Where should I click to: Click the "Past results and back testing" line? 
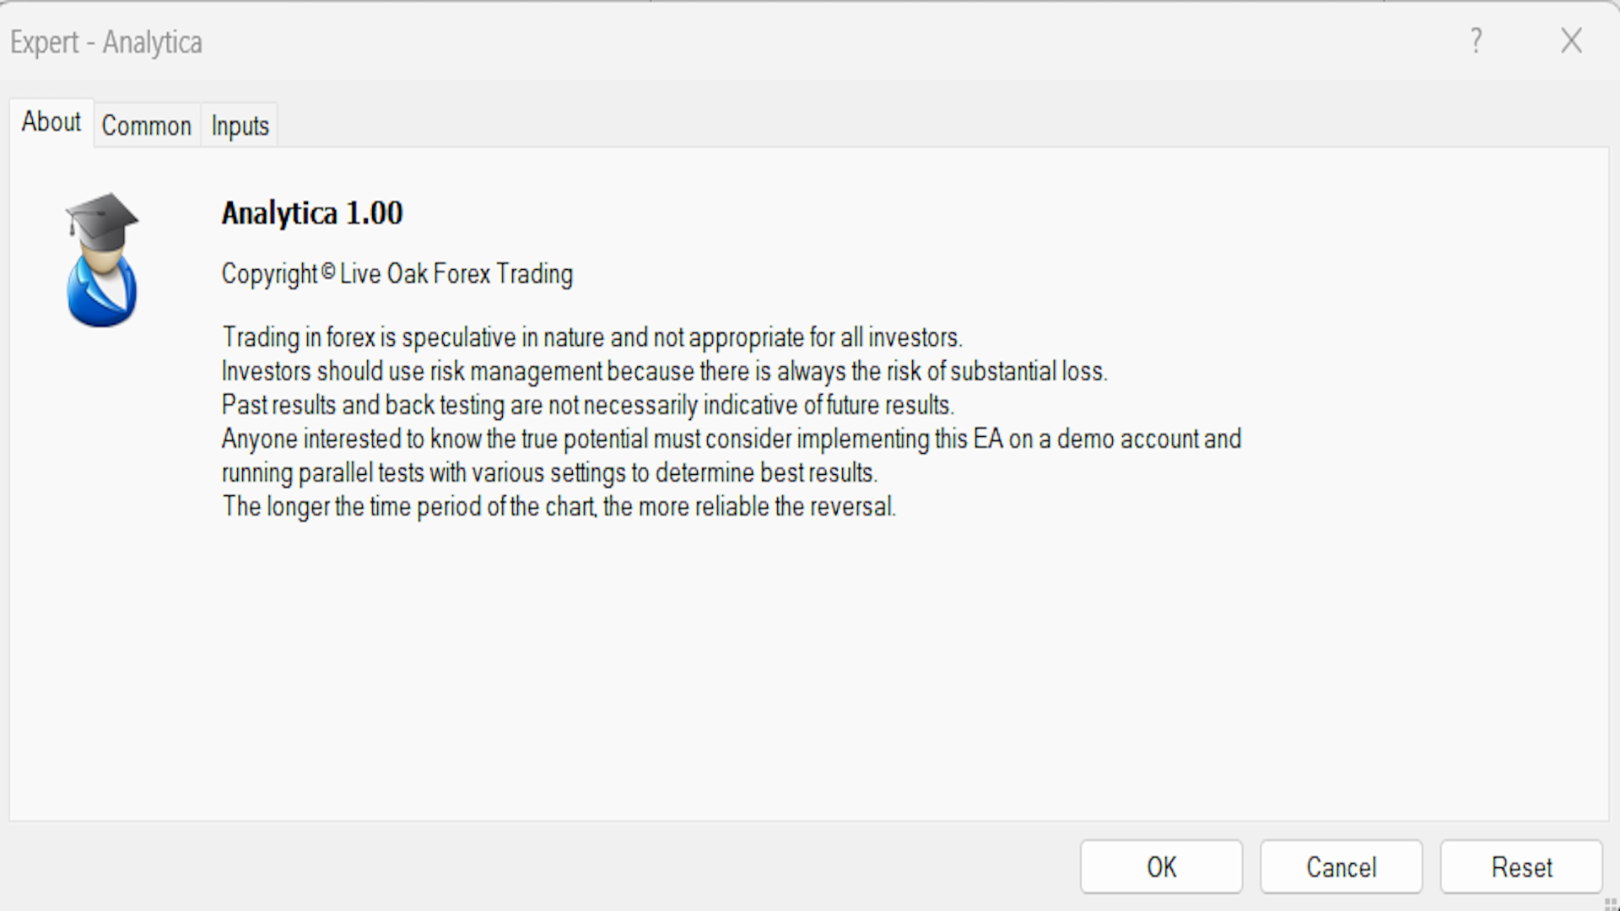(x=587, y=405)
